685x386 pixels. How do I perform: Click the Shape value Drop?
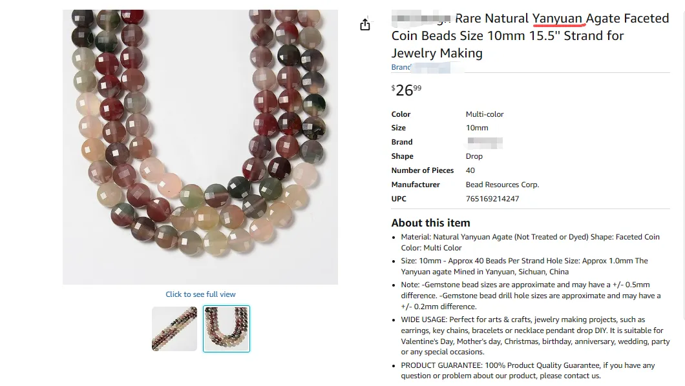coord(474,156)
